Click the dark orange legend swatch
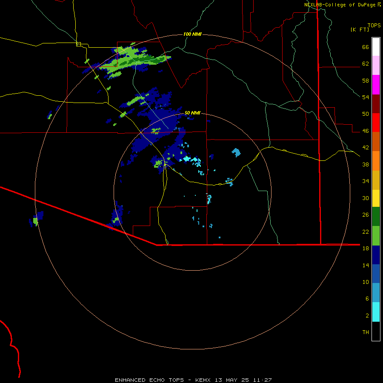 pos(376,142)
